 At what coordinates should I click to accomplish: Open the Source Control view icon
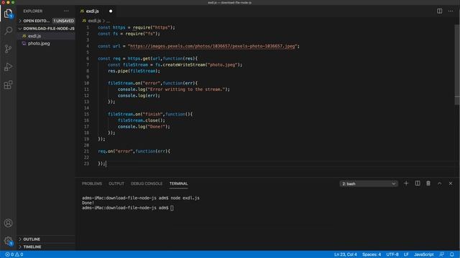(x=8, y=49)
